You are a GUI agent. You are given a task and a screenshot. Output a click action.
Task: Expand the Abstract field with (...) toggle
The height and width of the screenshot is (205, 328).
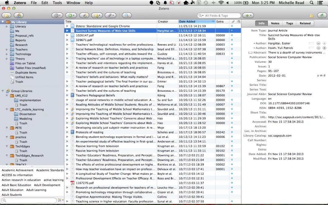(x=250, y=53)
